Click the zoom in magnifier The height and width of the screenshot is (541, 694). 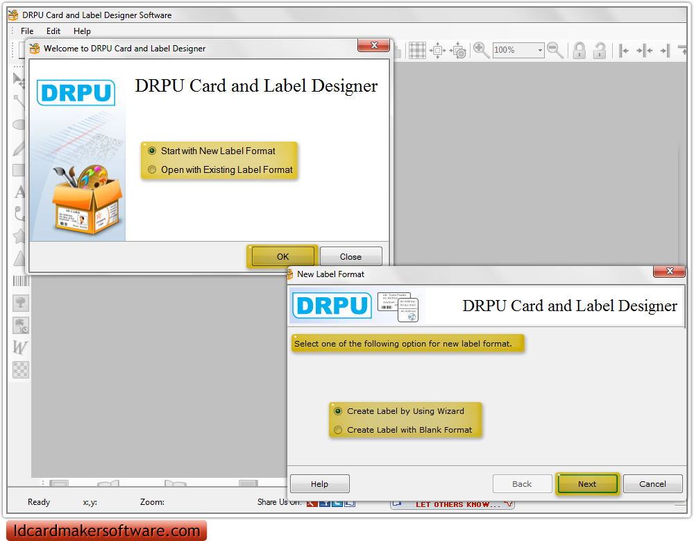click(481, 50)
